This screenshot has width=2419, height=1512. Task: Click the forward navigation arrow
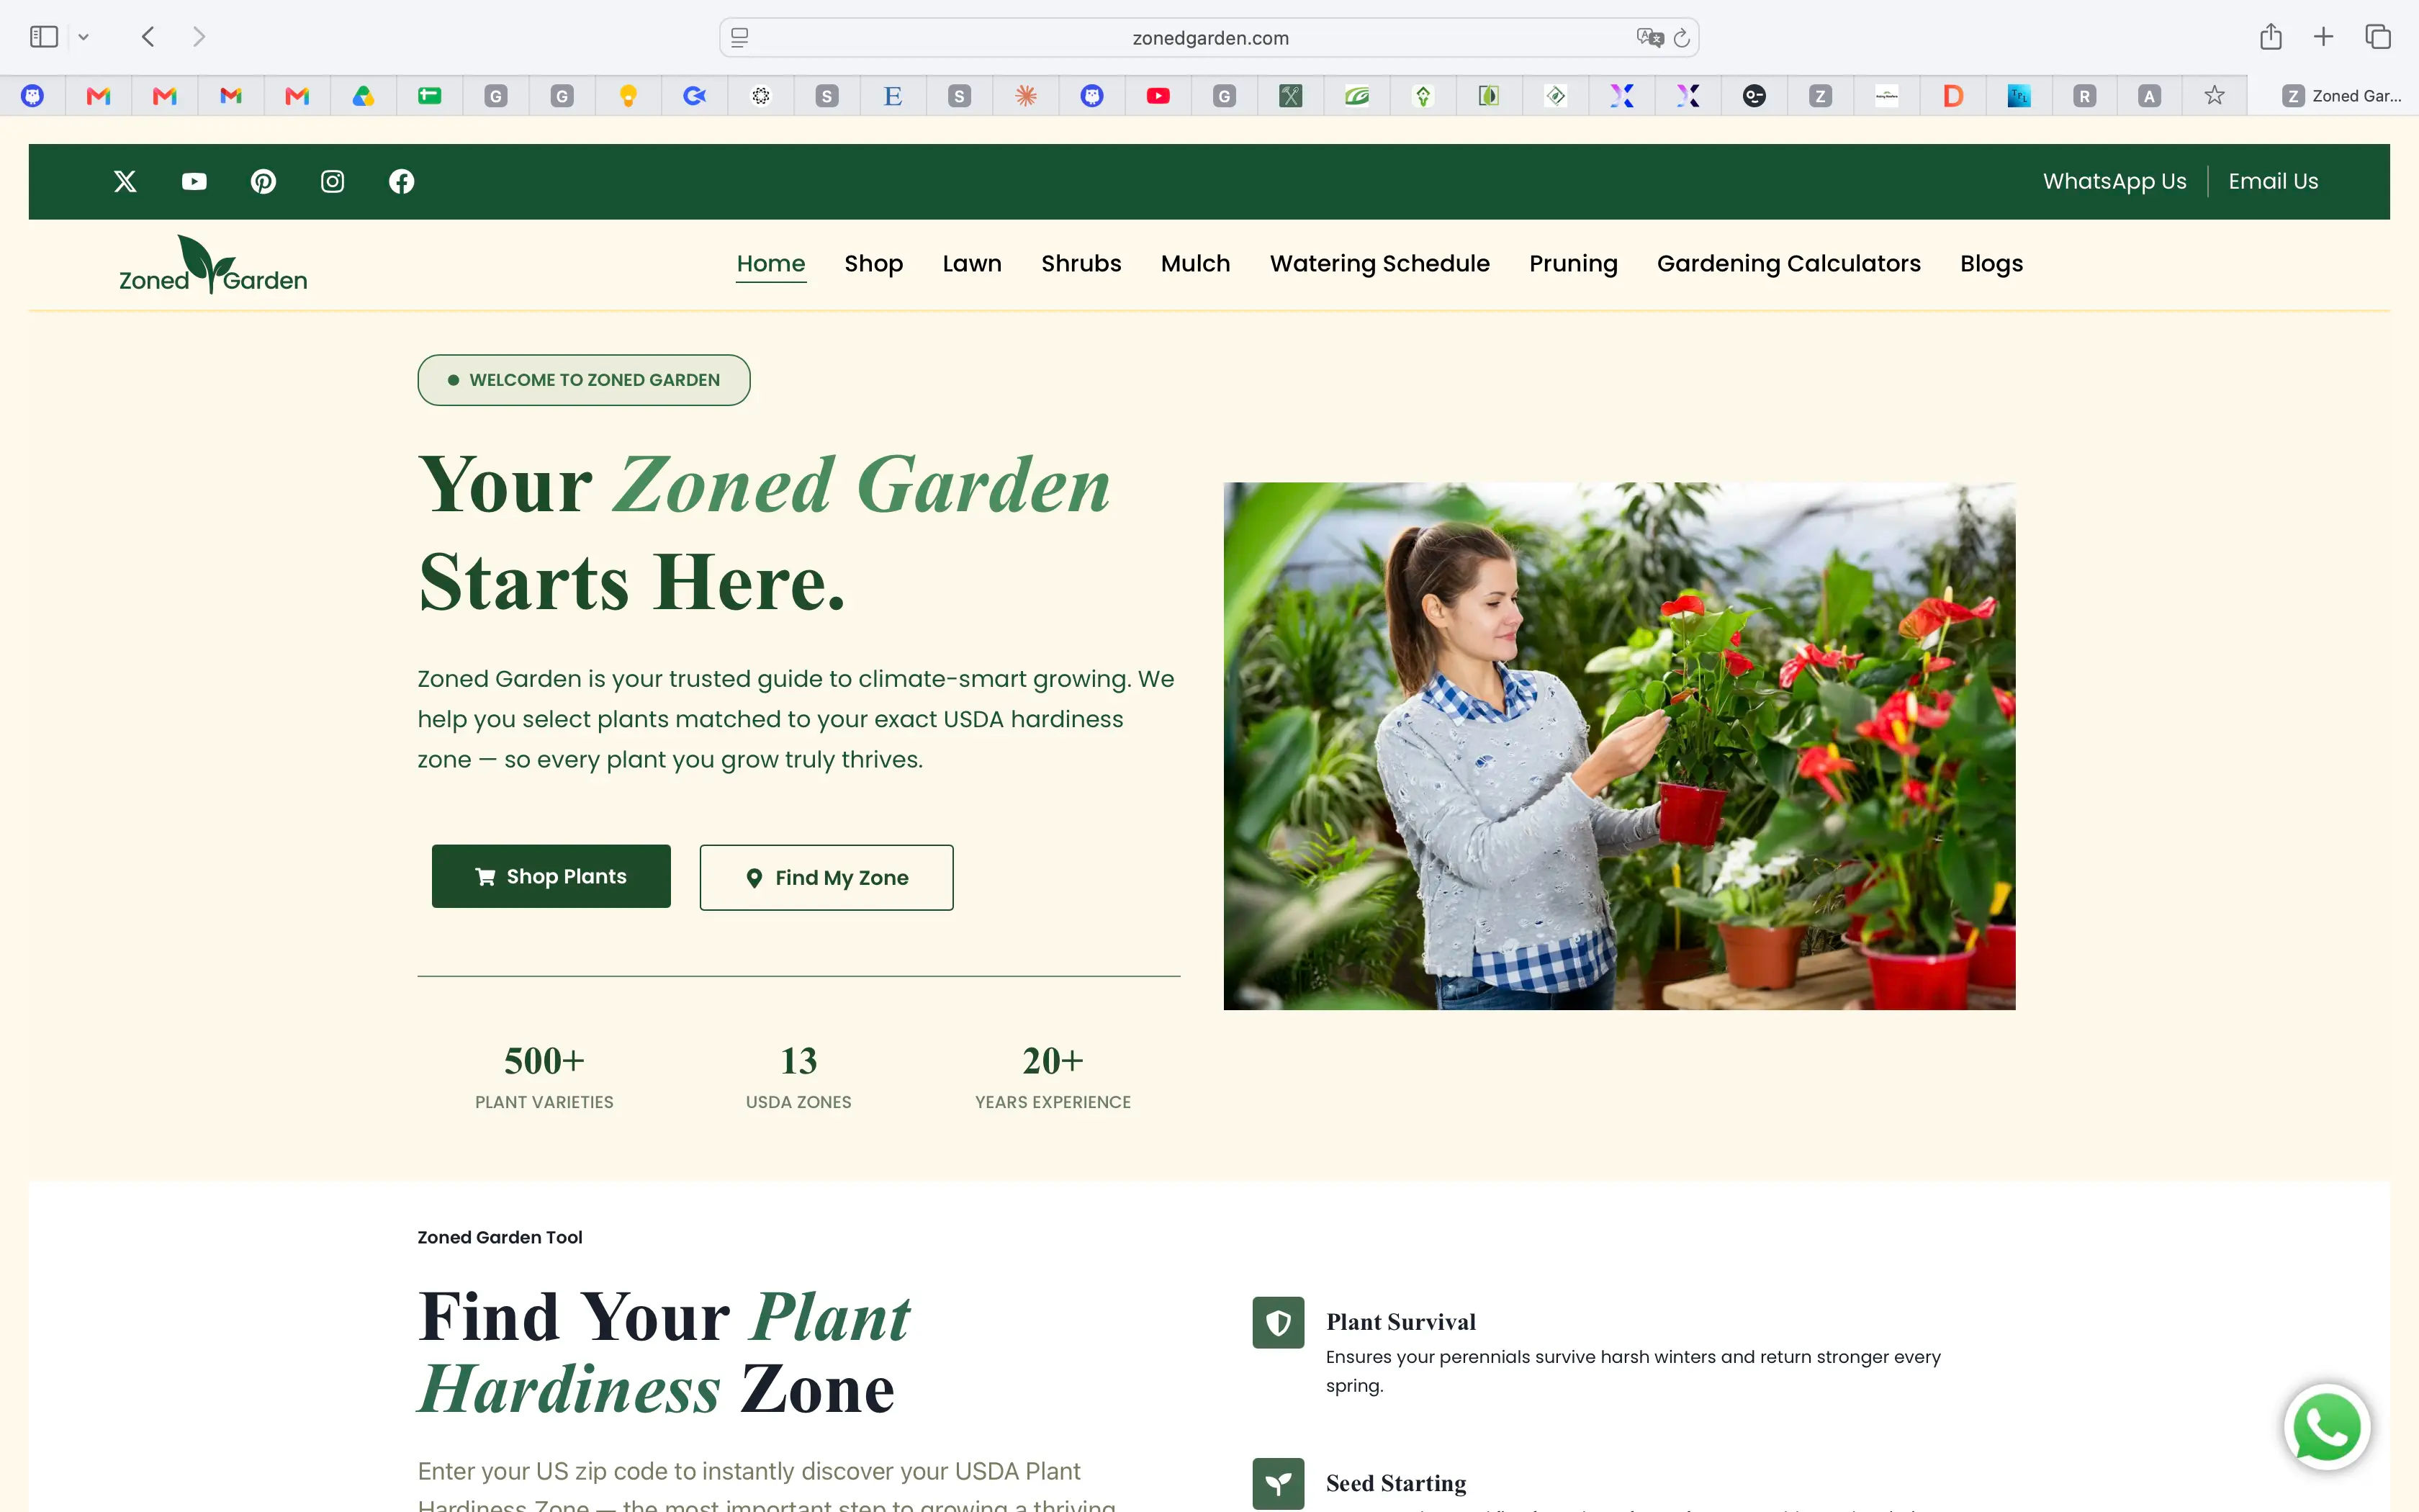[199, 37]
